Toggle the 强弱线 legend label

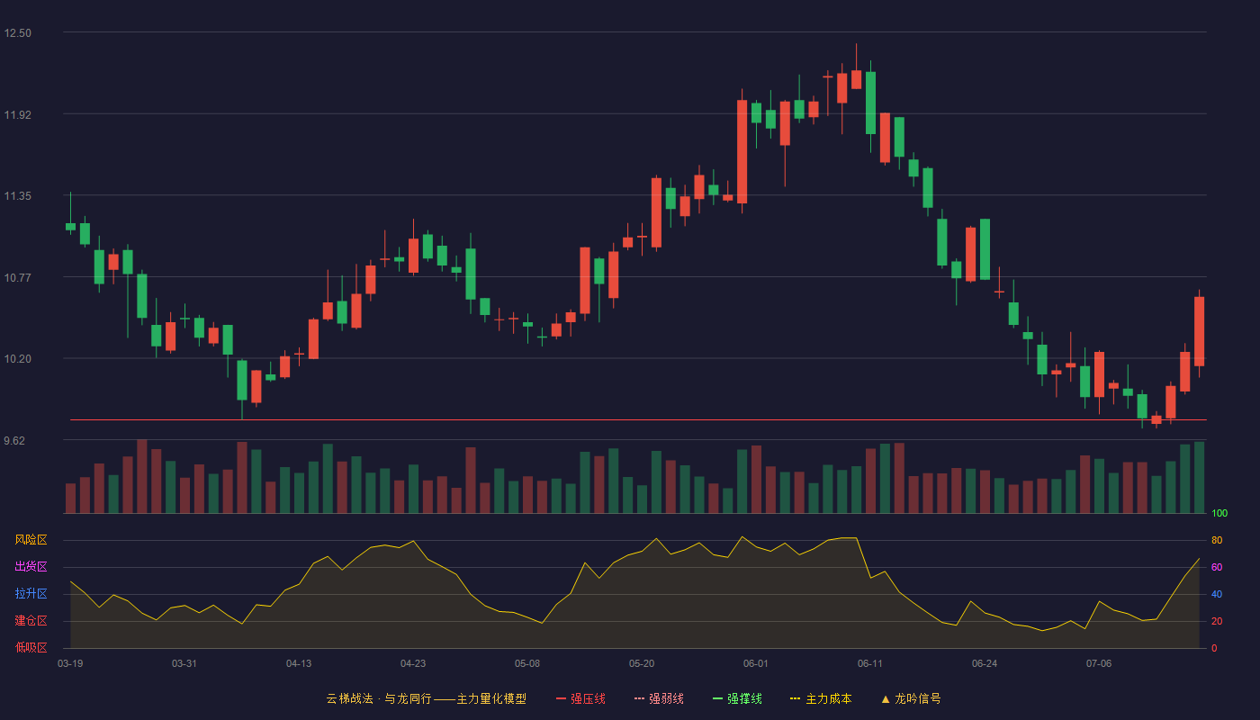tap(666, 698)
